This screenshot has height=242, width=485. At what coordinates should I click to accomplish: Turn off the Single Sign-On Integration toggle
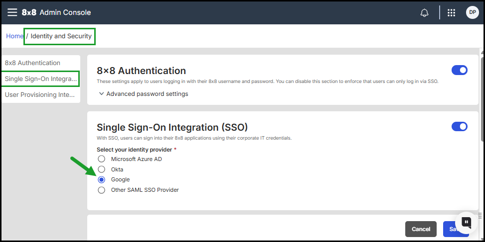click(459, 127)
